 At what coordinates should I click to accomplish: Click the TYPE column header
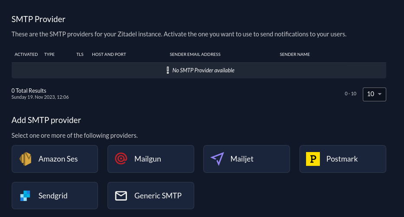[49, 55]
